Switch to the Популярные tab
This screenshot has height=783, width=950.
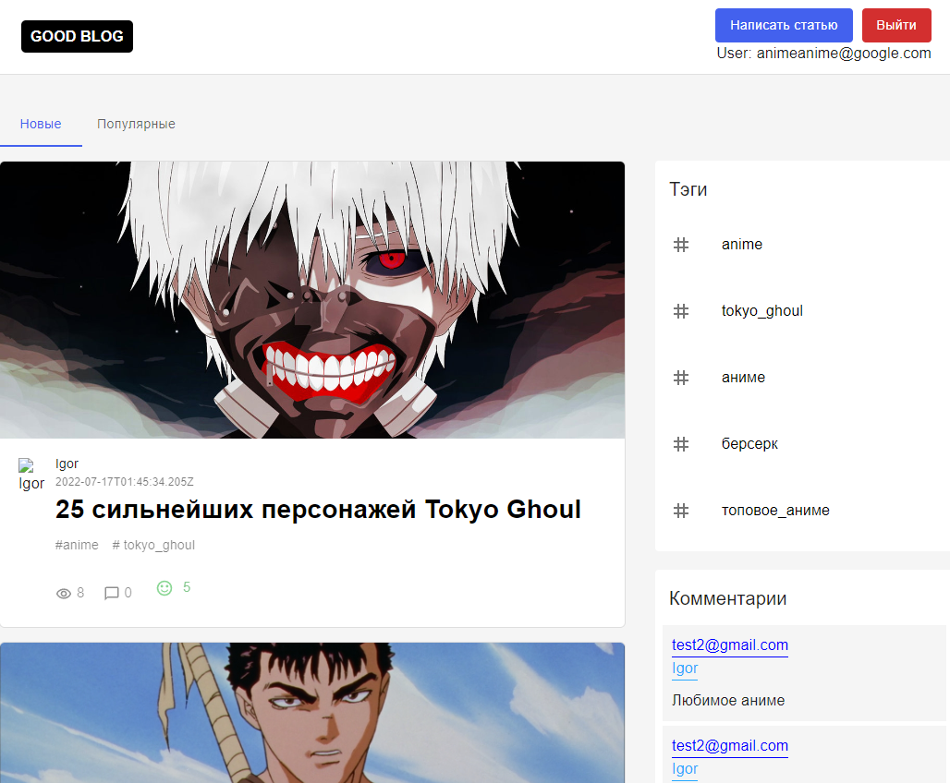click(136, 123)
